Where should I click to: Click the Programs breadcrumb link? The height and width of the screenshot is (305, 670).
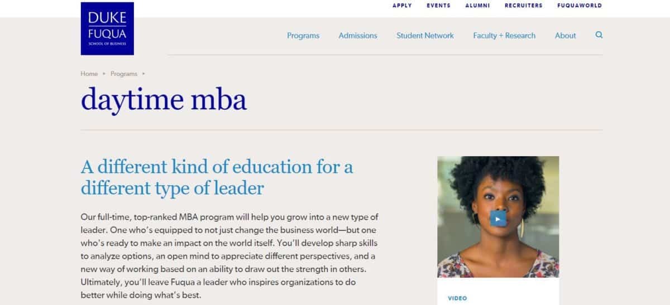pyautogui.click(x=124, y=74)
